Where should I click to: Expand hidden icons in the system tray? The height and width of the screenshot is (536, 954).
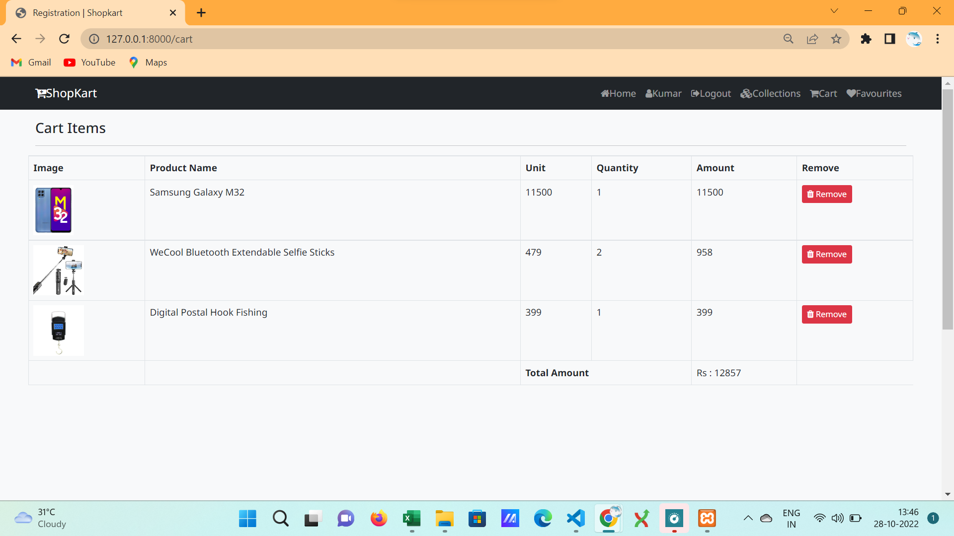coord(748,518)
